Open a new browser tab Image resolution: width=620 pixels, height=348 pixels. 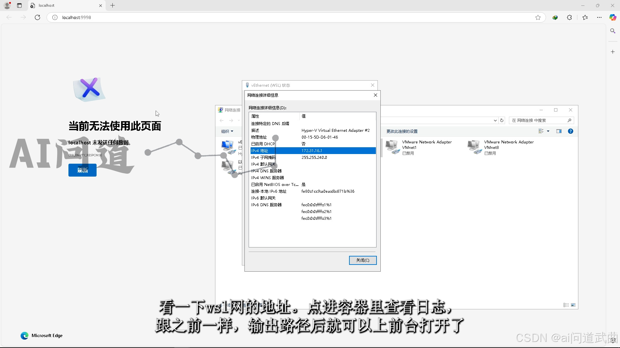(x=112, y=5)
